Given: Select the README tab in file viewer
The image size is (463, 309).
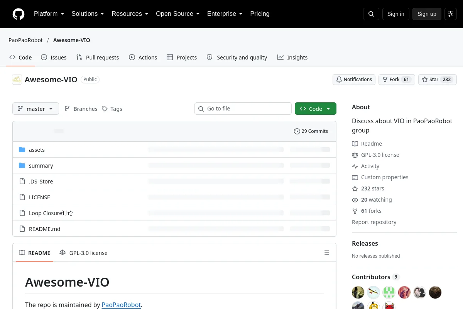Looking at the screenshot, I should (35, 253).
